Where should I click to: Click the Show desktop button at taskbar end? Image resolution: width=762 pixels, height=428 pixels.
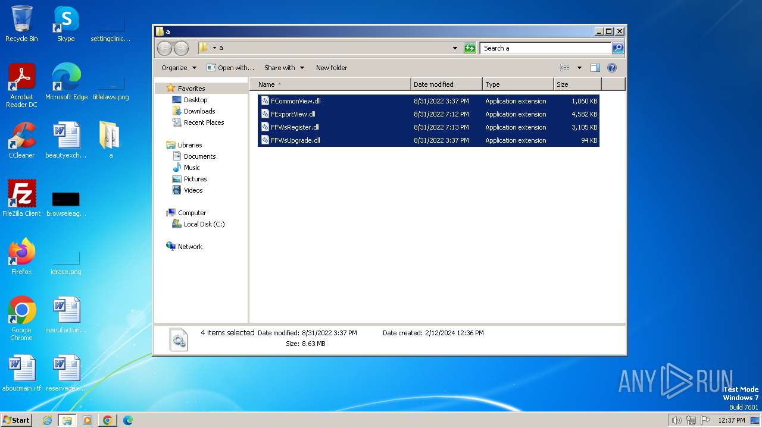[x=755, y=420]
